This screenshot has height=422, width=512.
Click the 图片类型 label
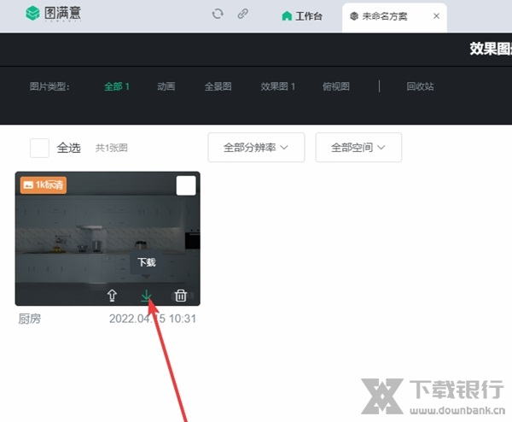click(x=49, y=86)
